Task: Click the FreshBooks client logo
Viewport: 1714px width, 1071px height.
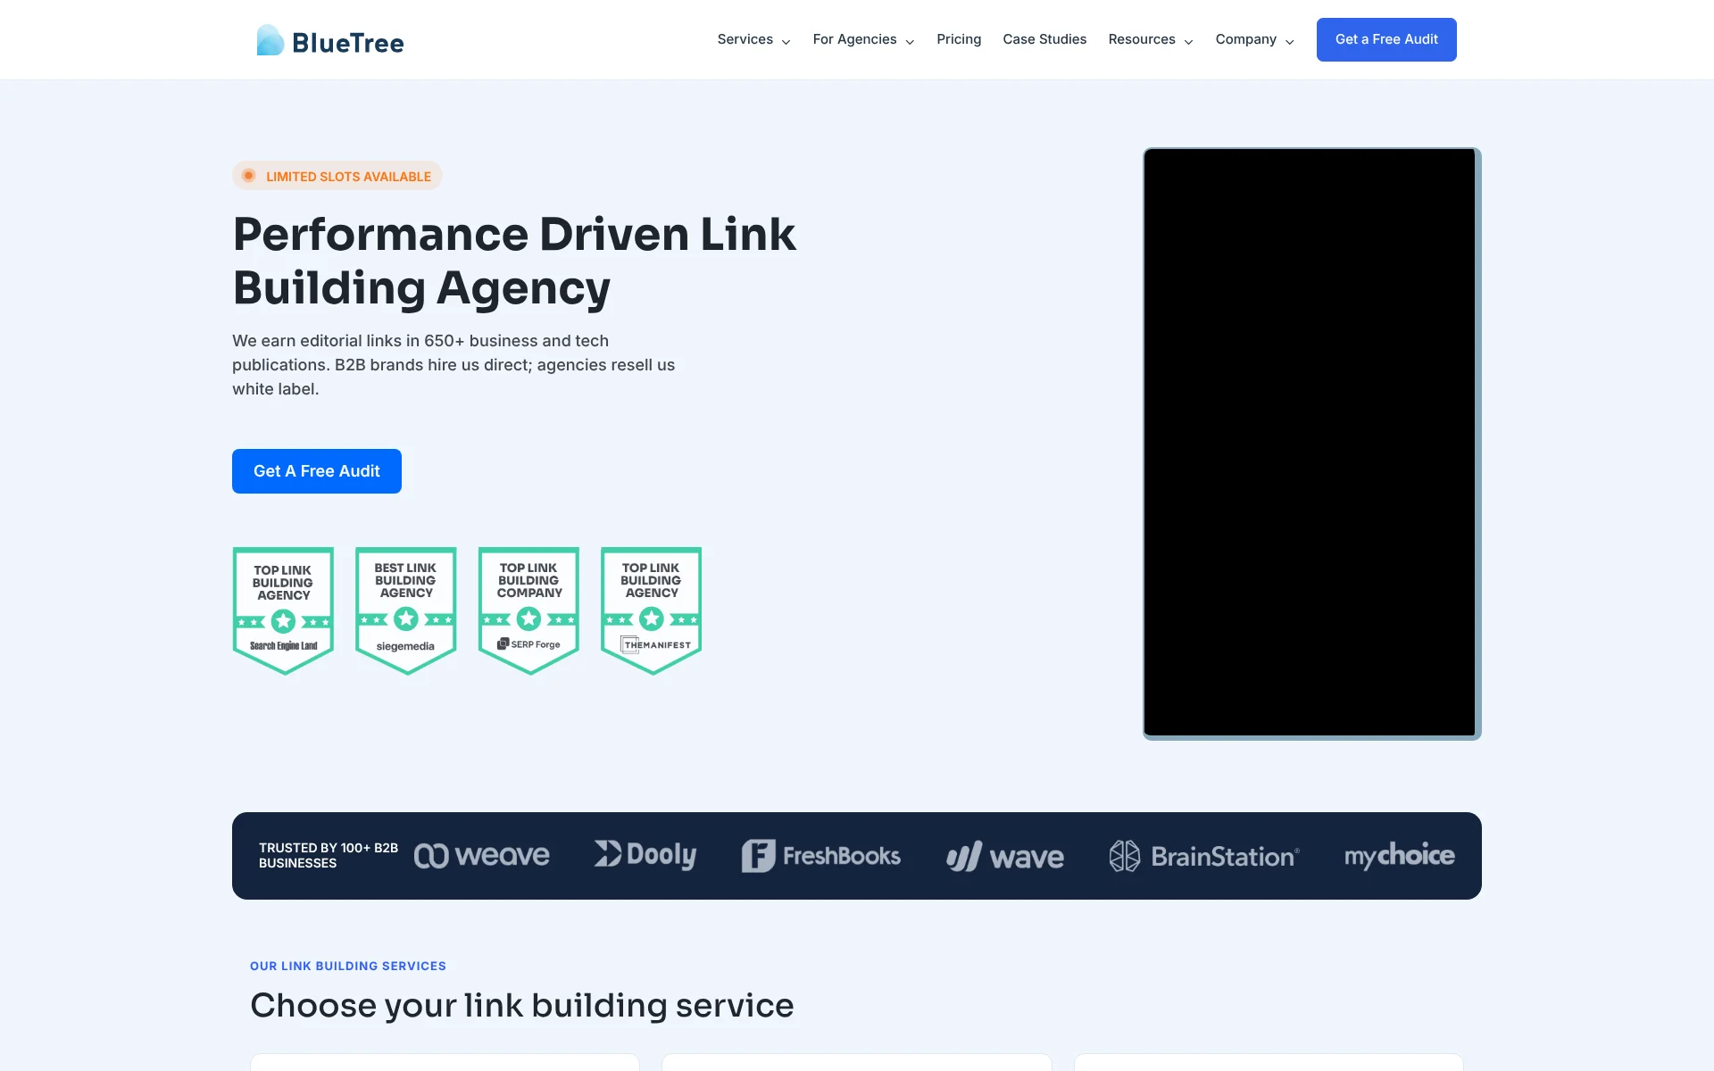Action: pos(821,856)
